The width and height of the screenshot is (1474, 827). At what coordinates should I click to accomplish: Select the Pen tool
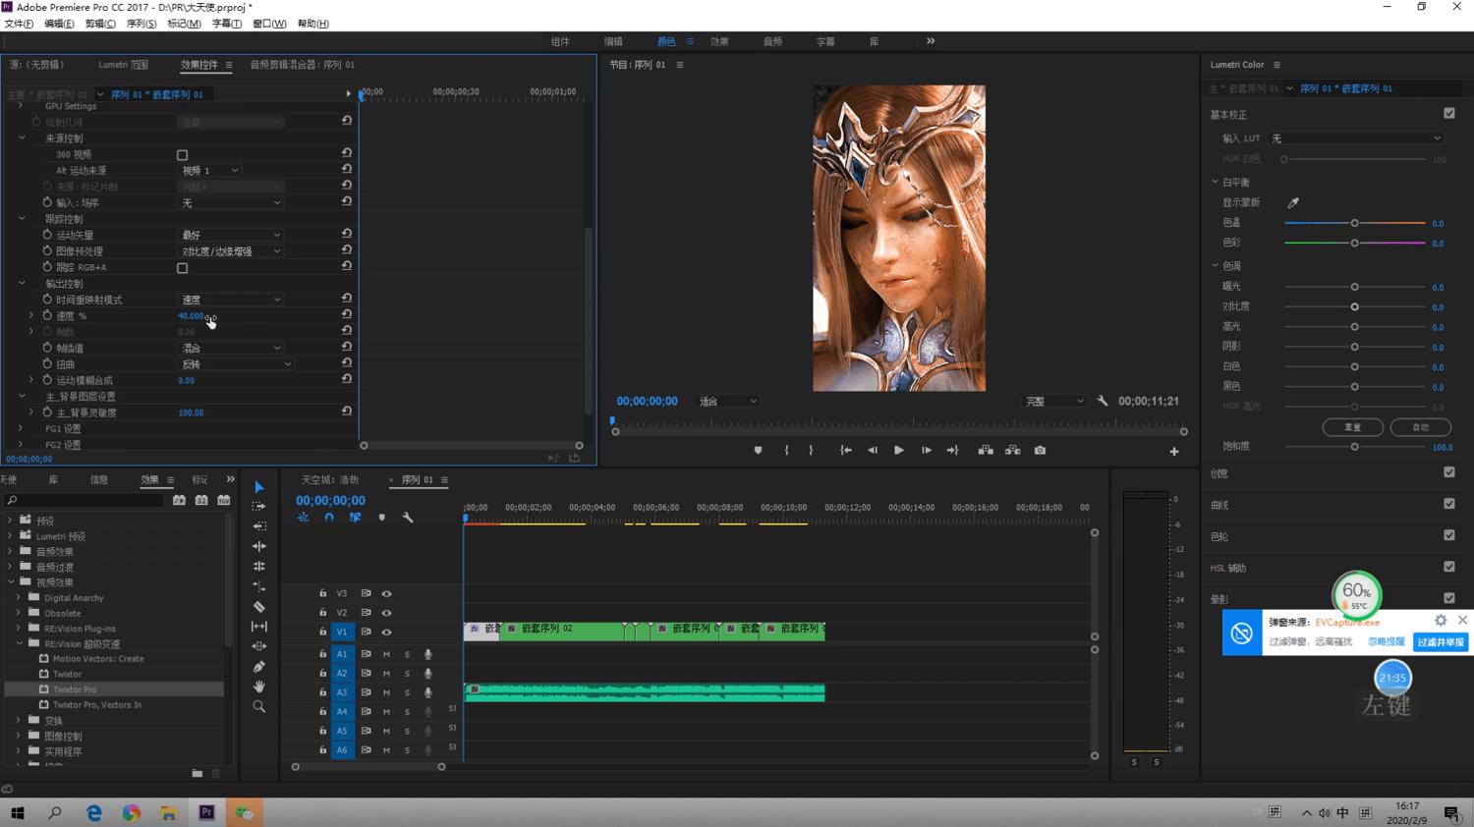coord(259,667)
